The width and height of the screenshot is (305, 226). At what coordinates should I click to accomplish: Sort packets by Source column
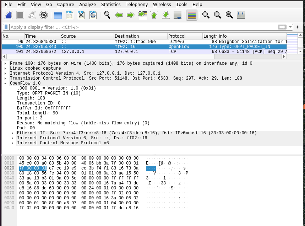point(87,36)
